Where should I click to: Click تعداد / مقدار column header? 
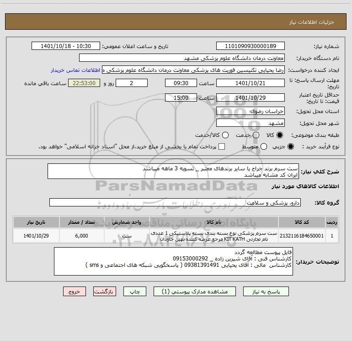pos(81,222)
